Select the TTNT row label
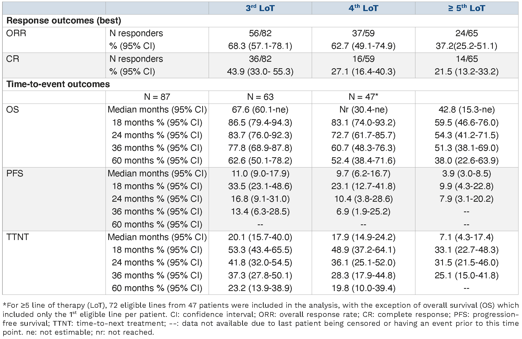 [x=18, y=237]
